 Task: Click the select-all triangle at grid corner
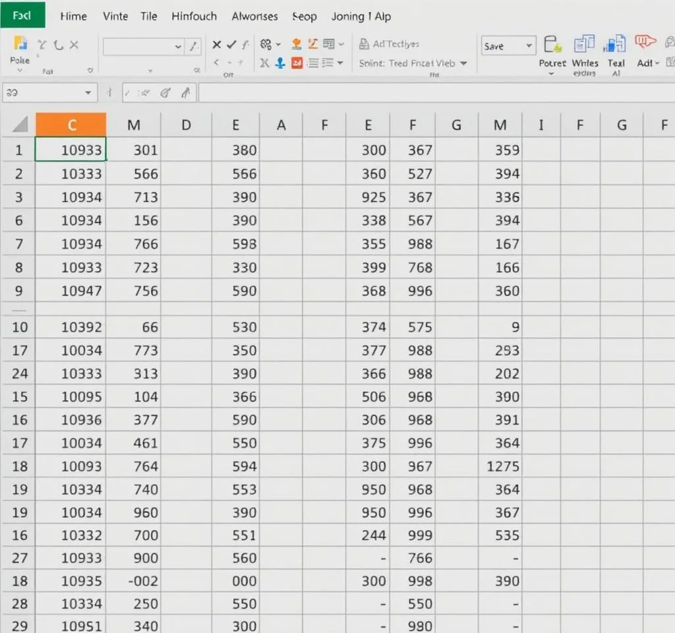[19, 124]
